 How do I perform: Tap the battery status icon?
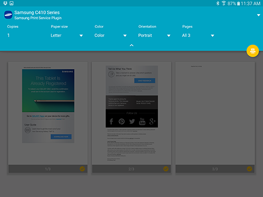click(238, 4)
